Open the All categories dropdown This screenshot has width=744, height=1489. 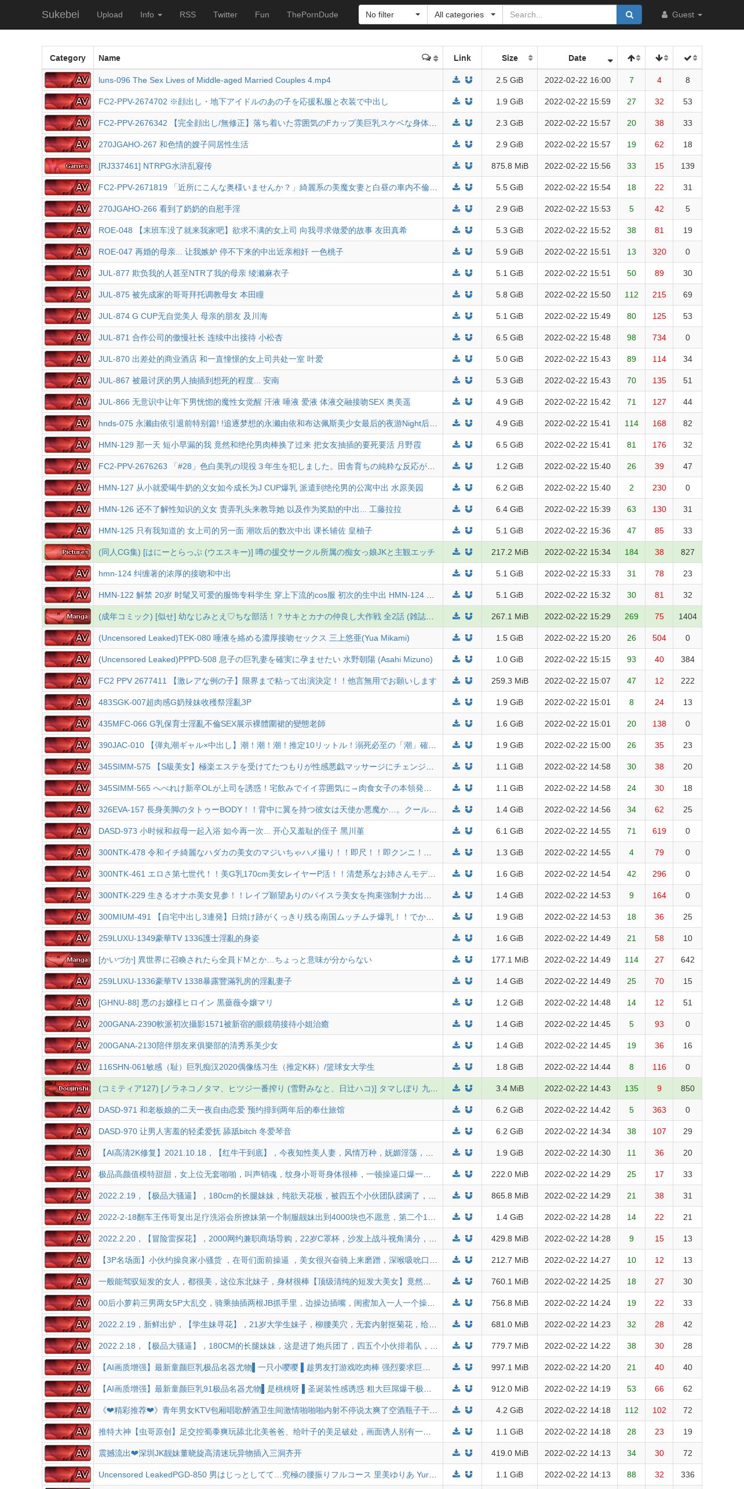(465, 14)
